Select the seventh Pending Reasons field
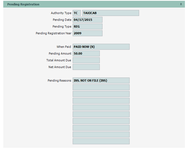The image size is (189, 151). pos(101,121)
